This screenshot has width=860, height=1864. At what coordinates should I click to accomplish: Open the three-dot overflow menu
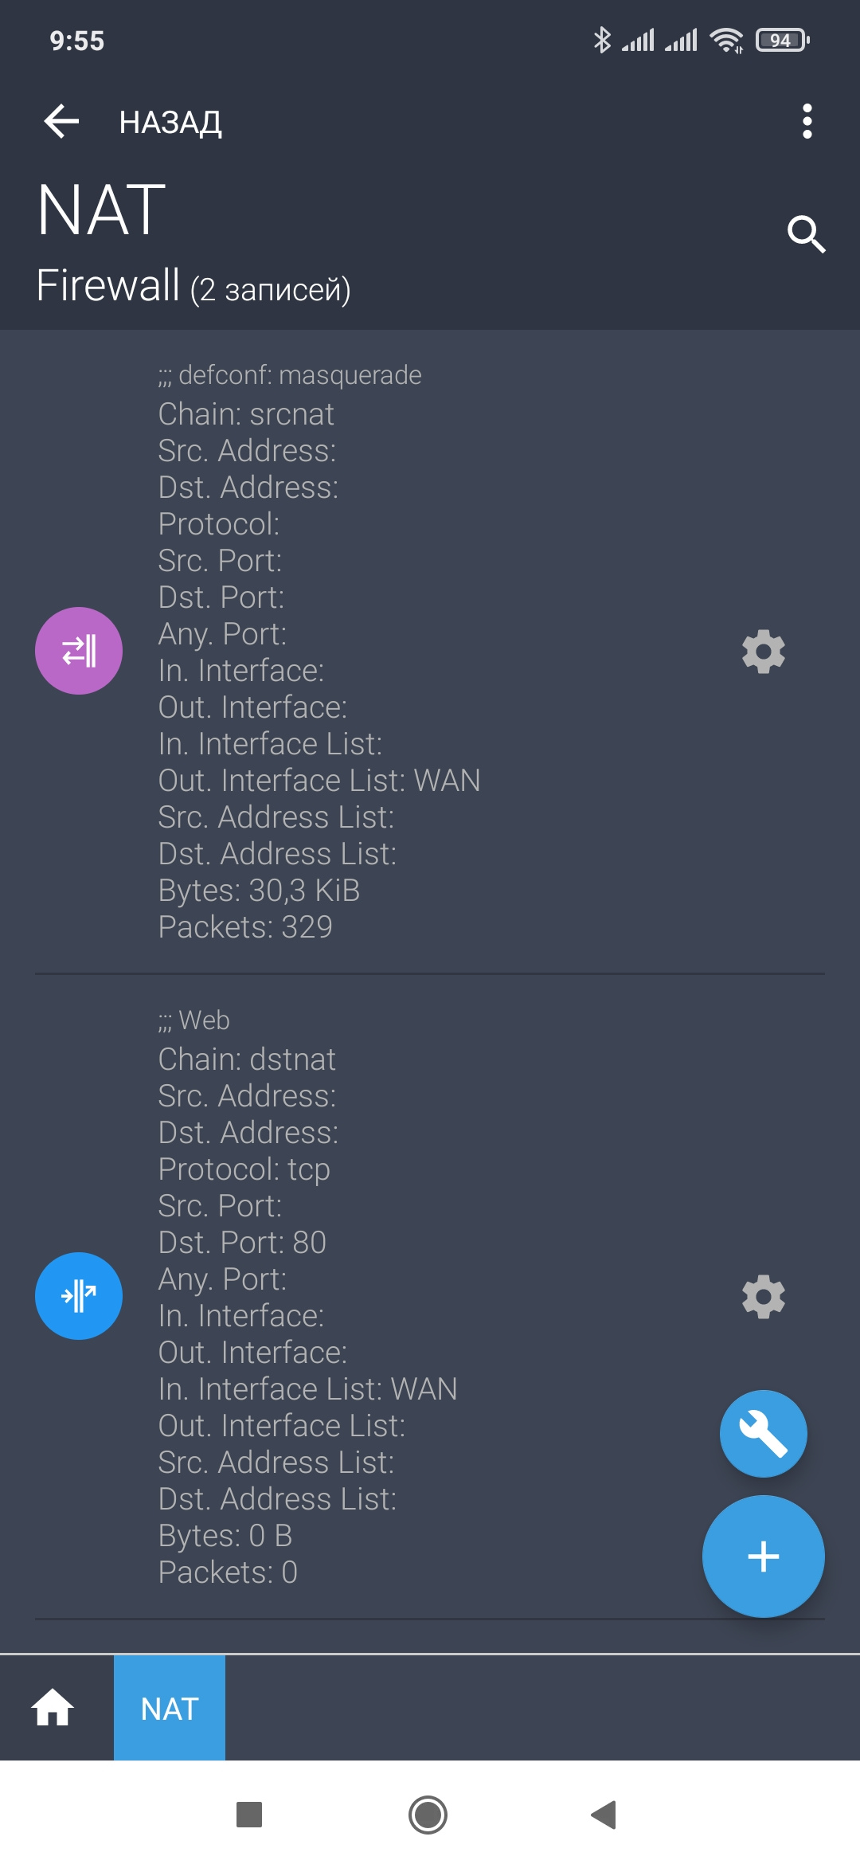coord(807,122)
